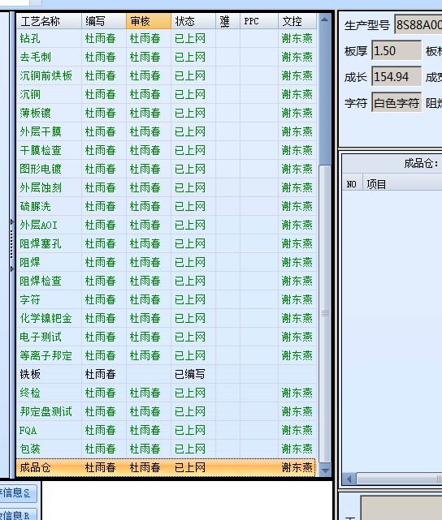This screenshot has height=520, width=442.
Task: Select the 干膜检查 row
Action: tap(167, 150)
